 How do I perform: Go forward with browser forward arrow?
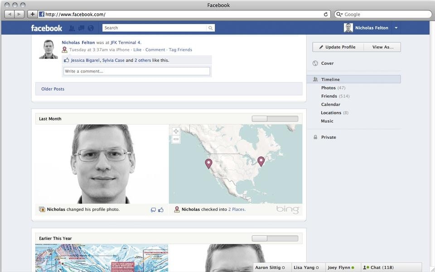[19, 14]
